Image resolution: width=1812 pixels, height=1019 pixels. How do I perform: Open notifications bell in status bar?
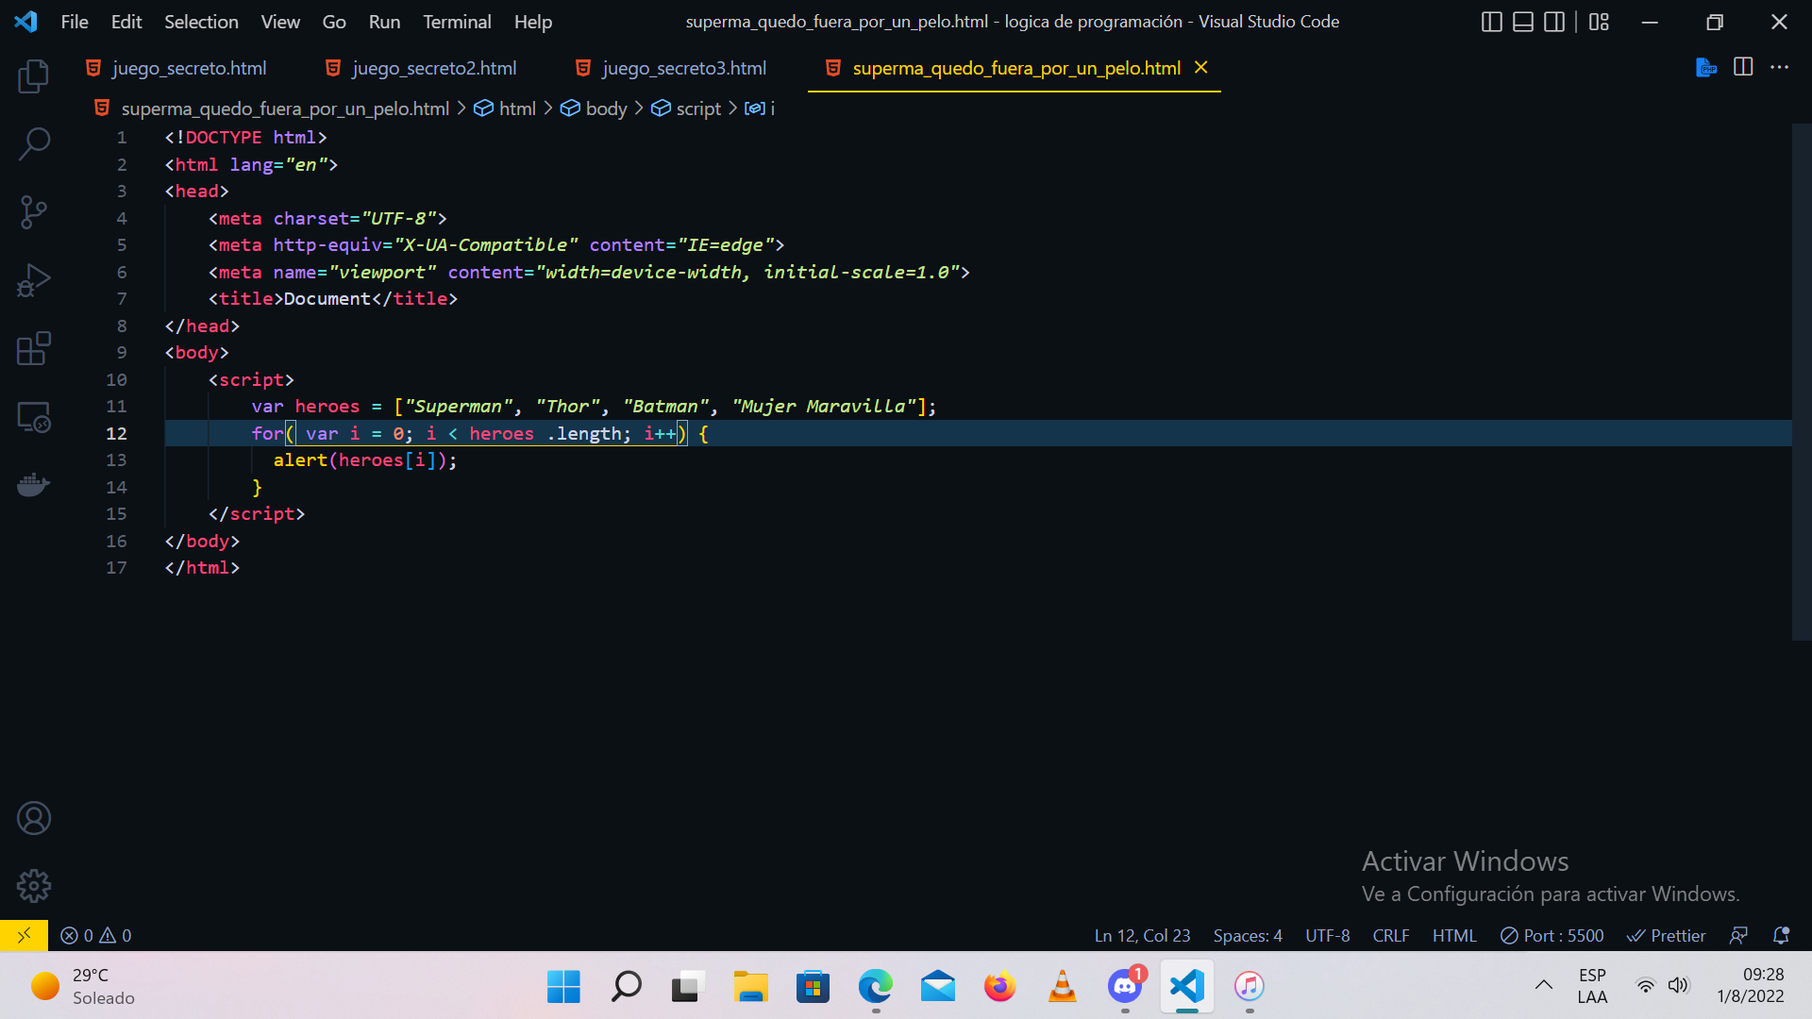[1781, 935]
